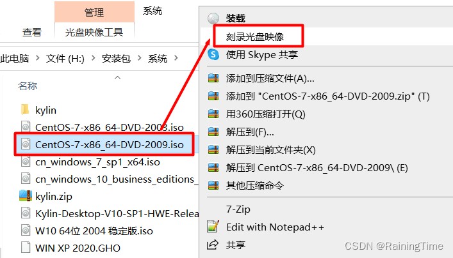Click the share arrow icon beside 共享
Viewport: 453px width, 258px height.
pos(213,245)
